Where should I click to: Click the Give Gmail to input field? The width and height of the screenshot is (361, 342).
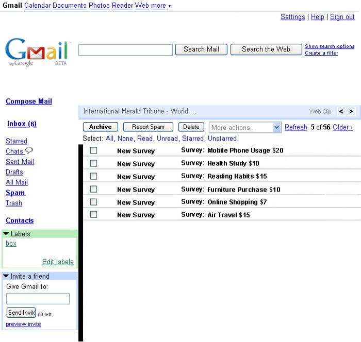pos(38,299)
